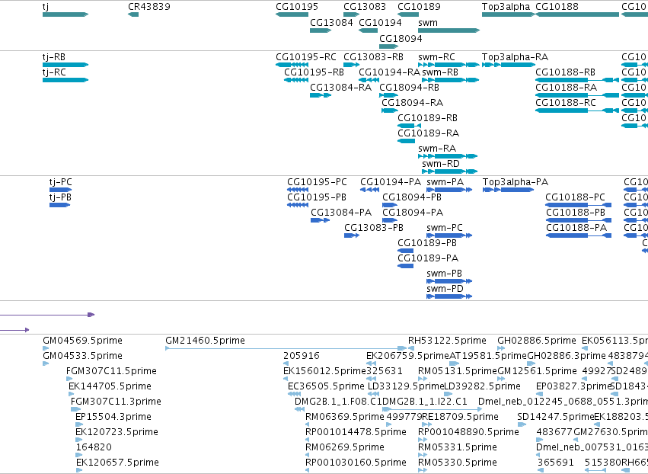Click the CG10195-RC transcript label
This screenshot has height=474, width=648.
(306, 57)
